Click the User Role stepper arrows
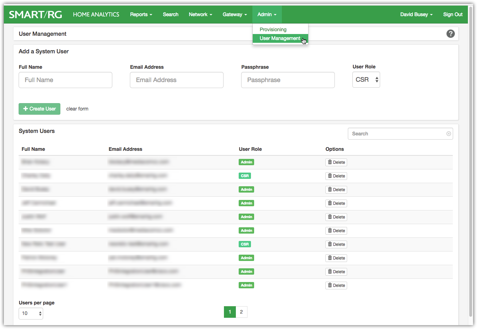This screenshot has width=477, height=329. click(x=376, y=80)
